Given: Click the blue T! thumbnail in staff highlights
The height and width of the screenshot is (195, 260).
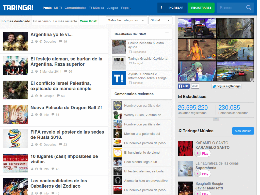Looking at the screenshot, I should pyautogui.click(x=119, y=78).
